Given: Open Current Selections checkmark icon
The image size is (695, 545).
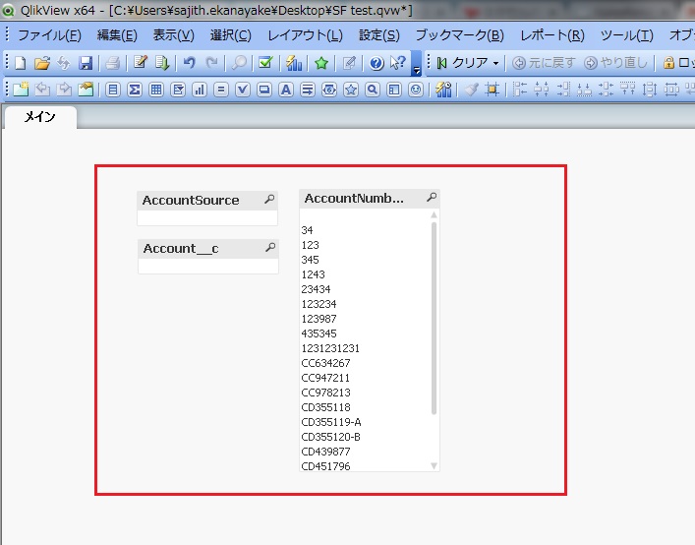Looking at the screenshot, I should click(265, 63).
